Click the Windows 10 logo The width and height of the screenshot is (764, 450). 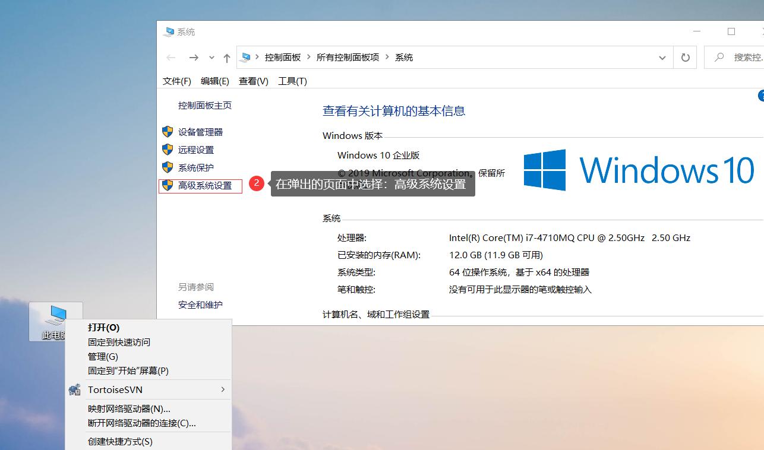click(639, 170)
